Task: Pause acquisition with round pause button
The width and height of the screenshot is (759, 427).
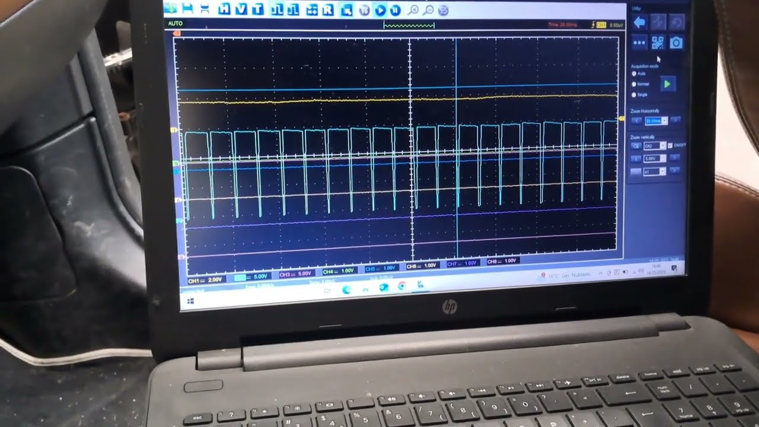Action: click(x=395, y=10)
